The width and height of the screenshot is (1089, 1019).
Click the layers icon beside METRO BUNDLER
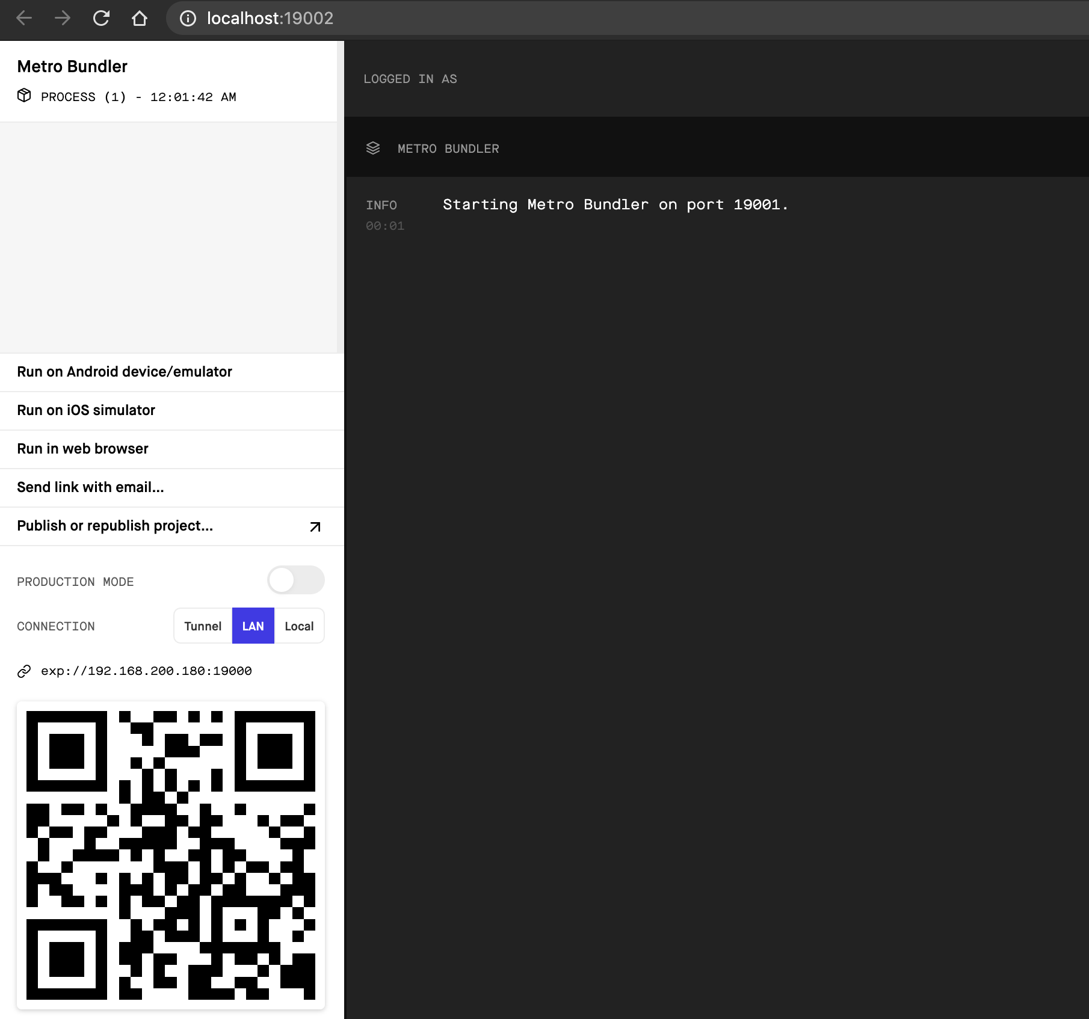[x=373, y=148]
